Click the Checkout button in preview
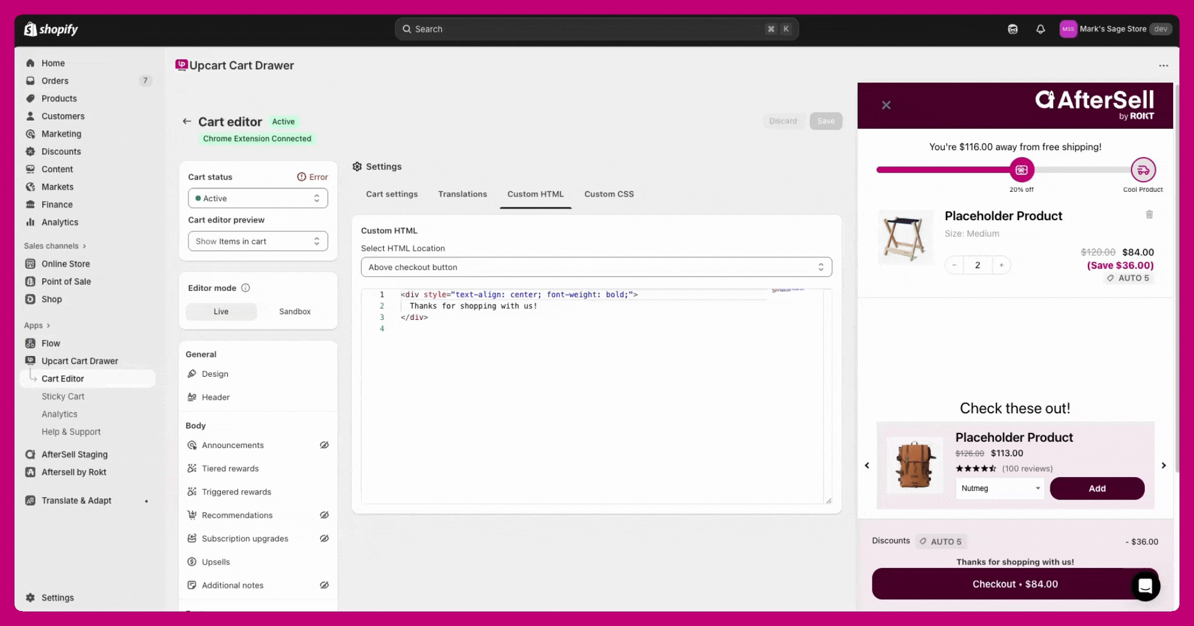Viewport: 1194px width, 626px height. [x=1003, y=584]
